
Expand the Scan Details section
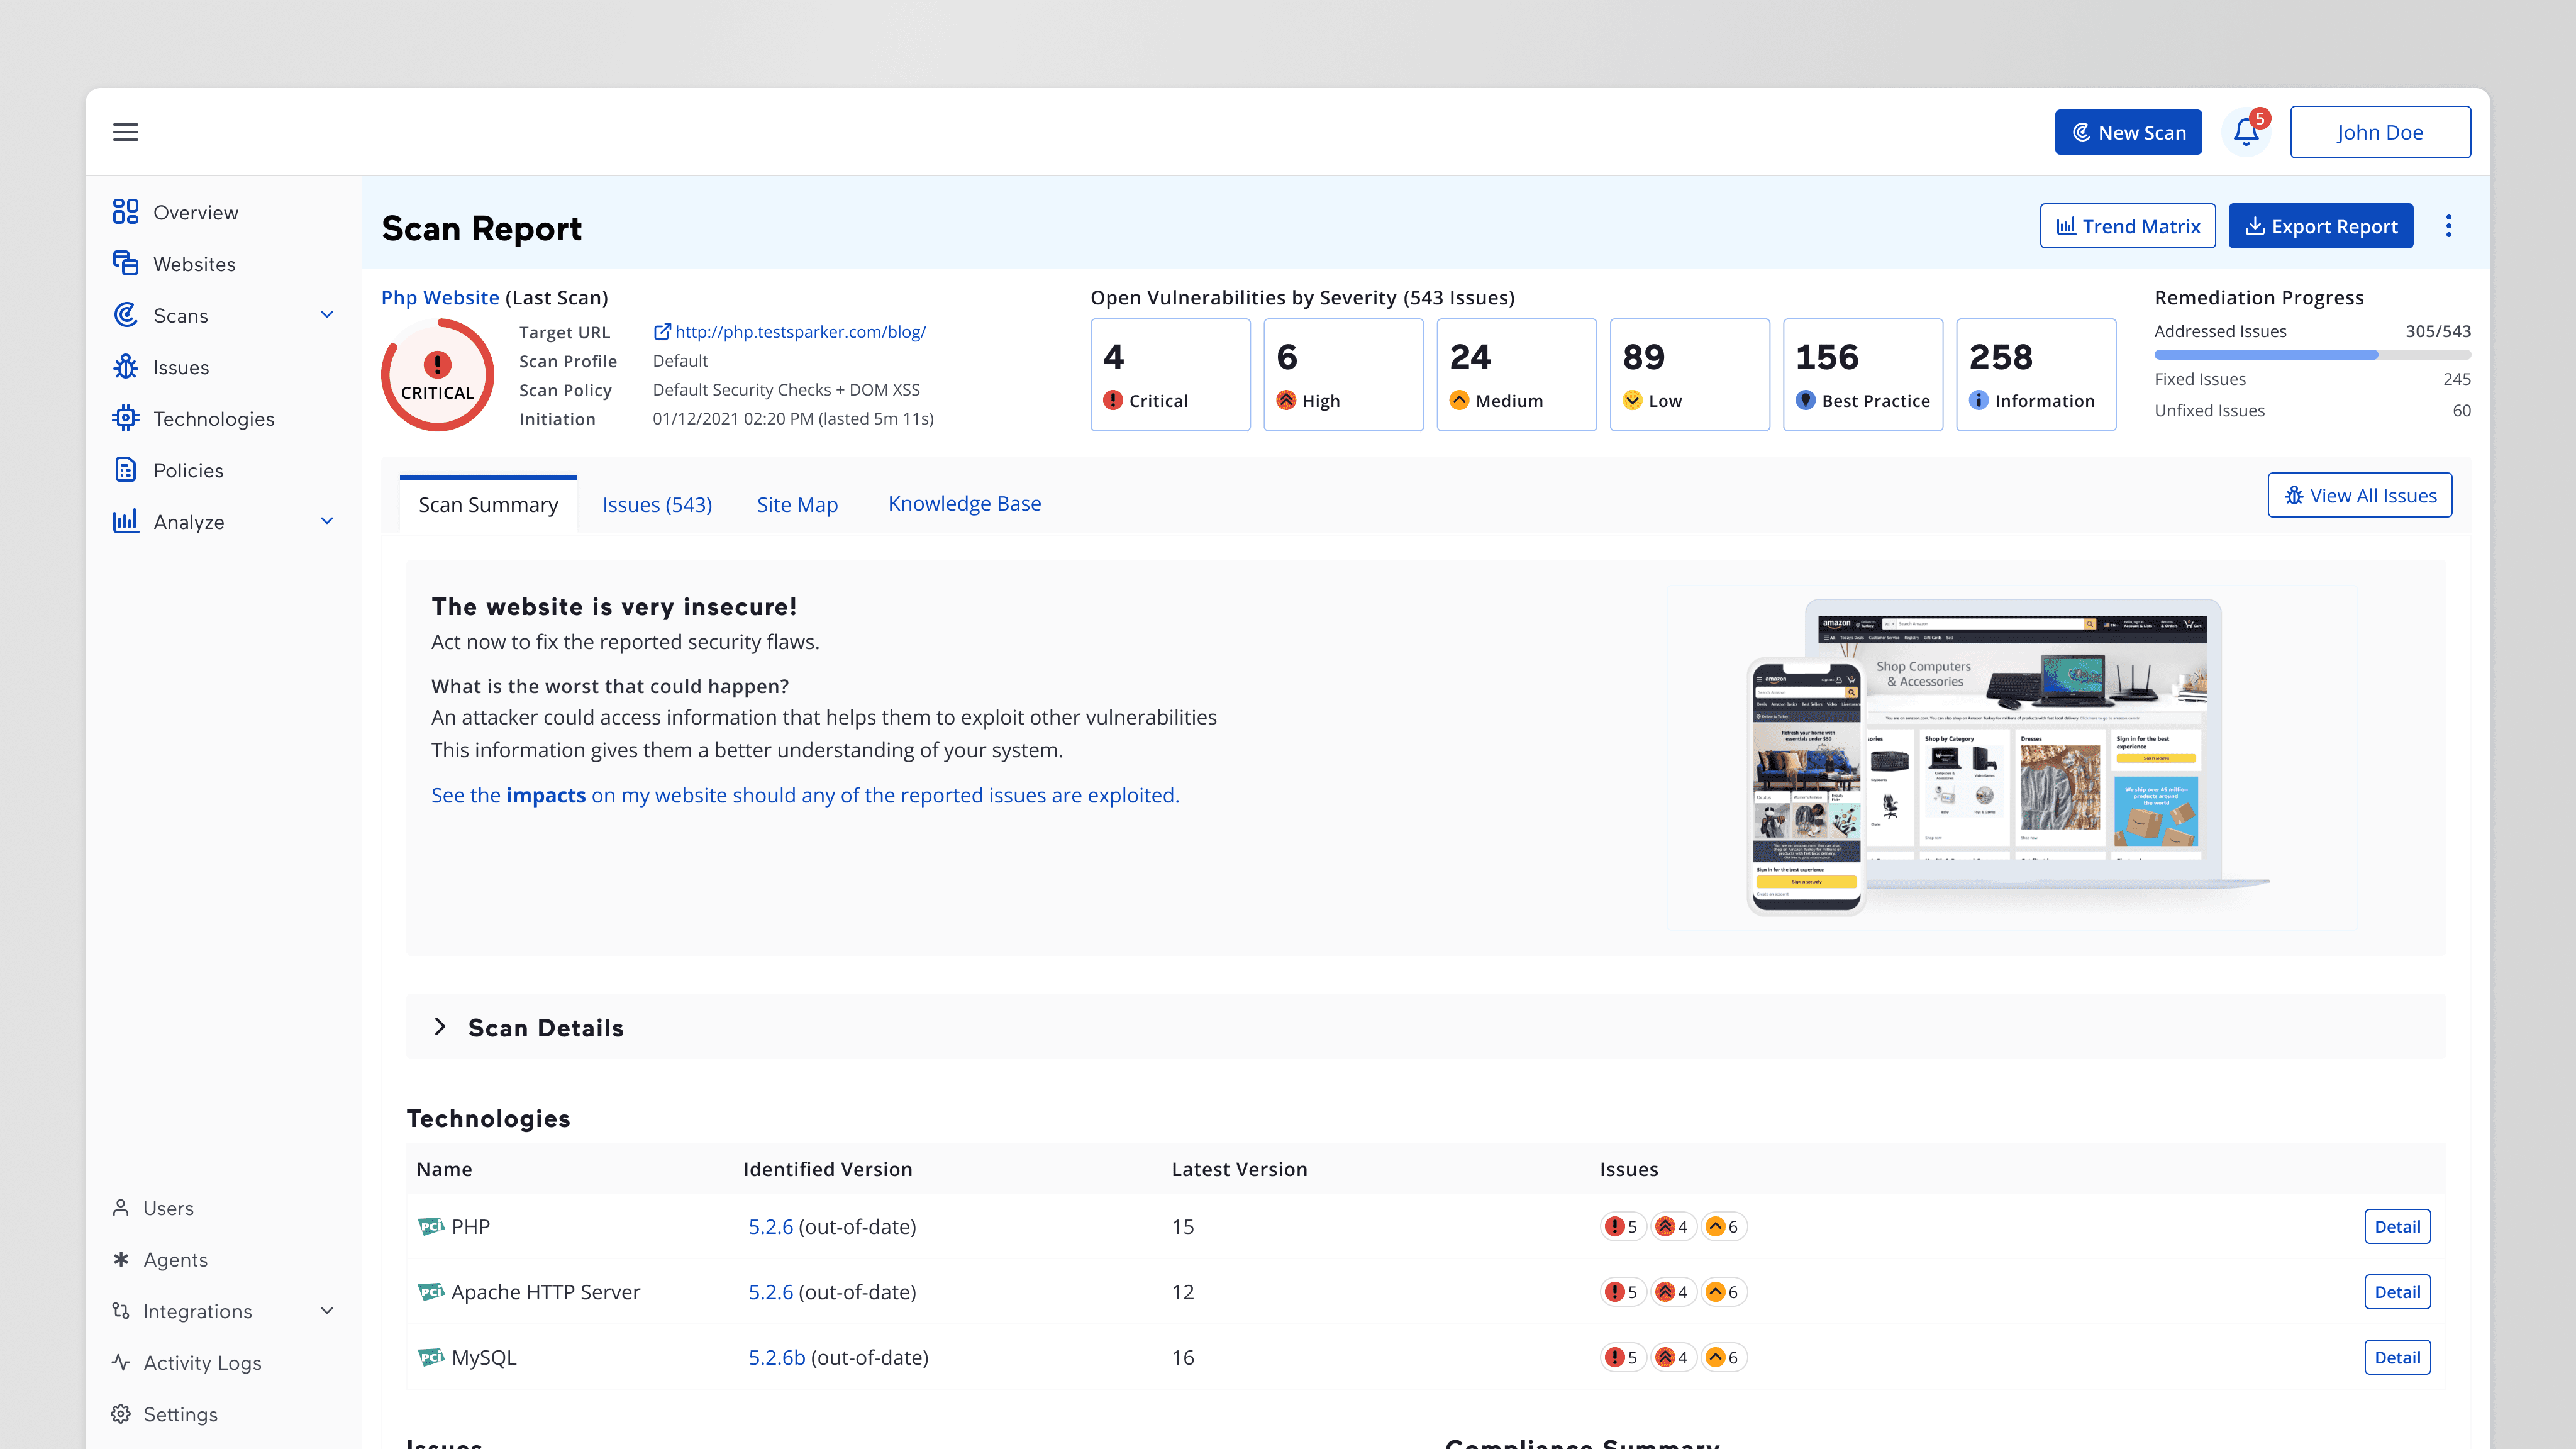click(440, 1027)
